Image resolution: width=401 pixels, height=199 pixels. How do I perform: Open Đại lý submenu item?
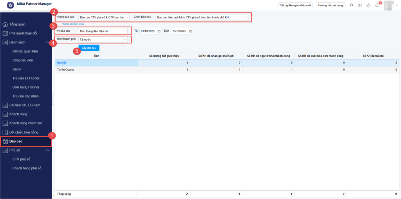click(16, 69)
